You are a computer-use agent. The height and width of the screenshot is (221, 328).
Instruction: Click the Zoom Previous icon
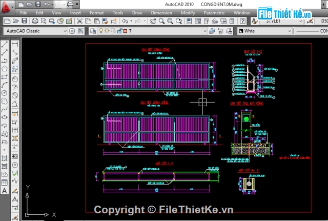click(179, 21)
